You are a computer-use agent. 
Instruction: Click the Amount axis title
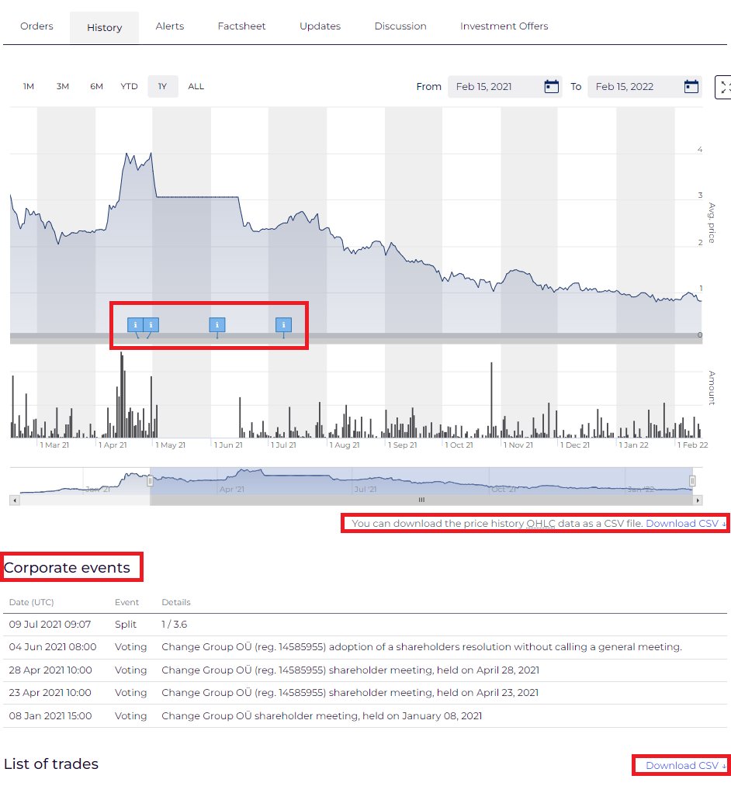712,388
